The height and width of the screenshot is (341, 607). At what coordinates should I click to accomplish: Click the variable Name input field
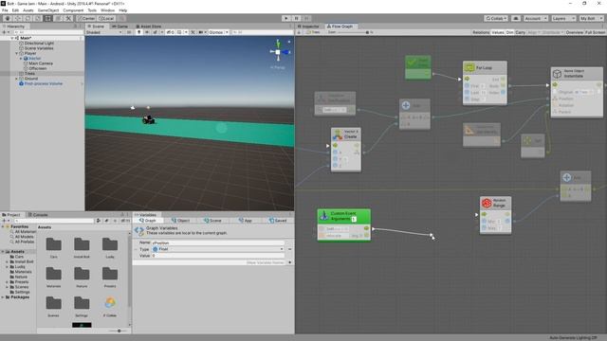[x=218, y=242]
